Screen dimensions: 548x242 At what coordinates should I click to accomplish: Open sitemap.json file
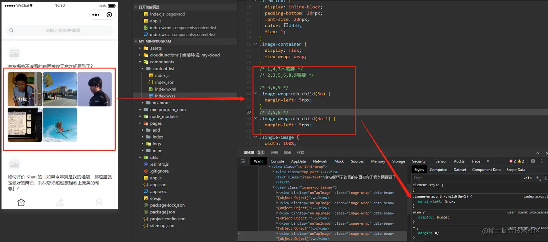pyautogui.click(x=162, y=226)
